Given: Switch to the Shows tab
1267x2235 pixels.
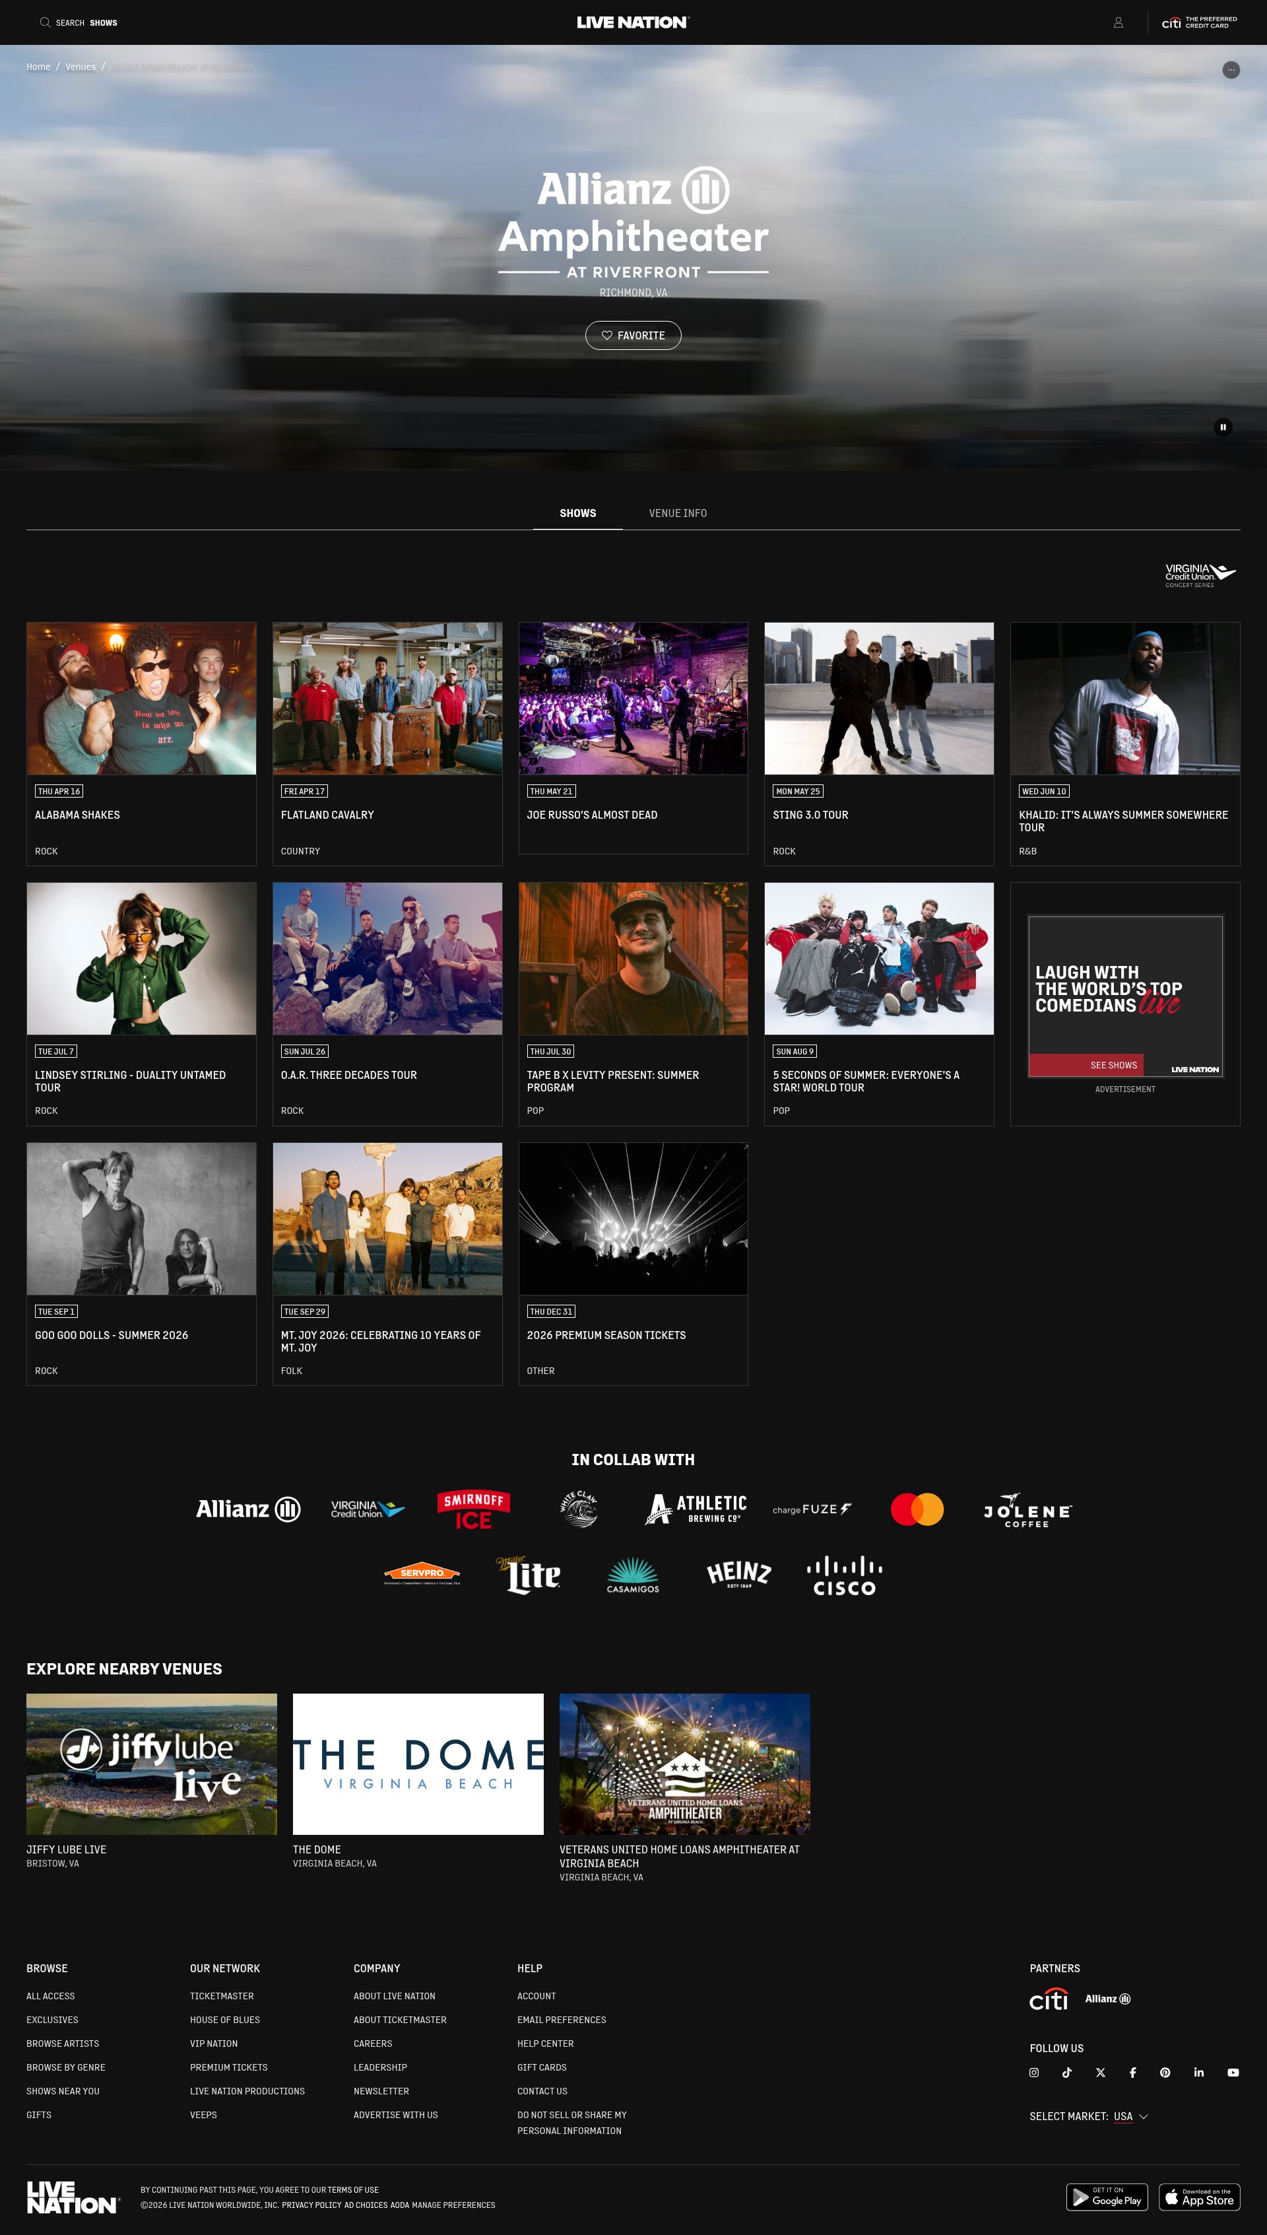Looking at the screenshot, I should (x=578, y=513).
